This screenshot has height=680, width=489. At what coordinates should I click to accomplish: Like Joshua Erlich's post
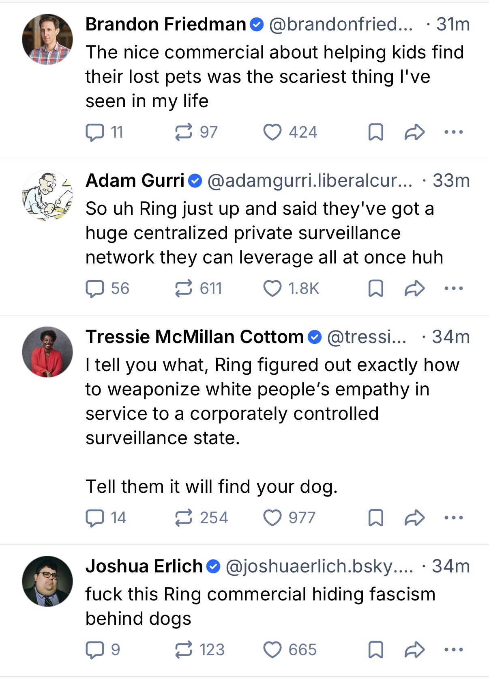tap(272, 650)
